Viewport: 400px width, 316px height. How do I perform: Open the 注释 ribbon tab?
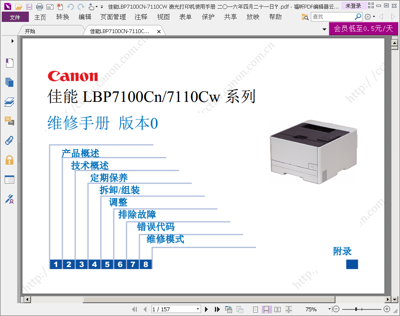[141, 17]
